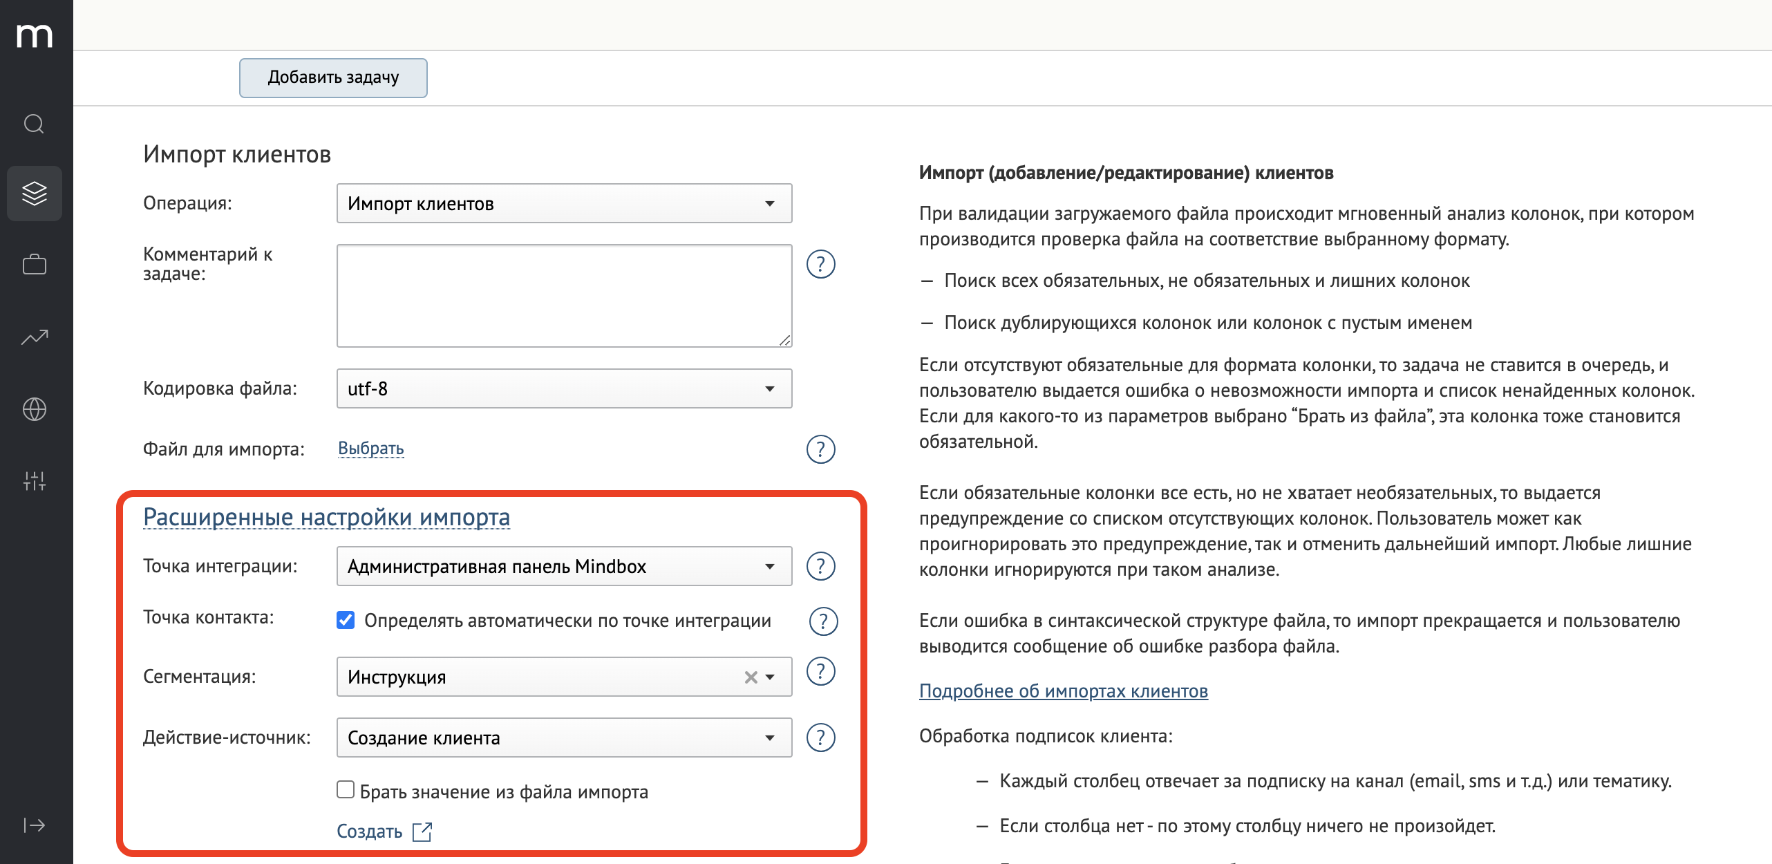Open the Точка интеграции dropdown
The height and width of the screenshot is (864, 1772).
coord(564,566)
